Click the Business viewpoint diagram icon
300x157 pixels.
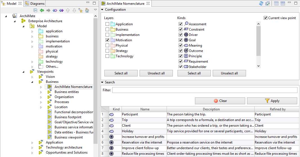coord(50,137)
